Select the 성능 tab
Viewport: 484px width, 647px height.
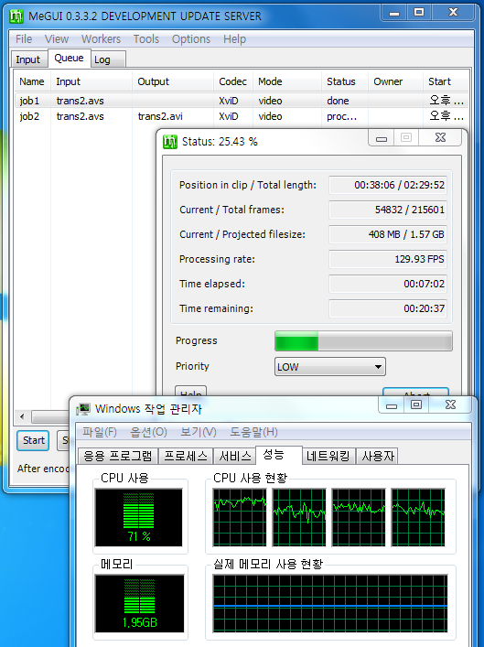pos(279,455)
